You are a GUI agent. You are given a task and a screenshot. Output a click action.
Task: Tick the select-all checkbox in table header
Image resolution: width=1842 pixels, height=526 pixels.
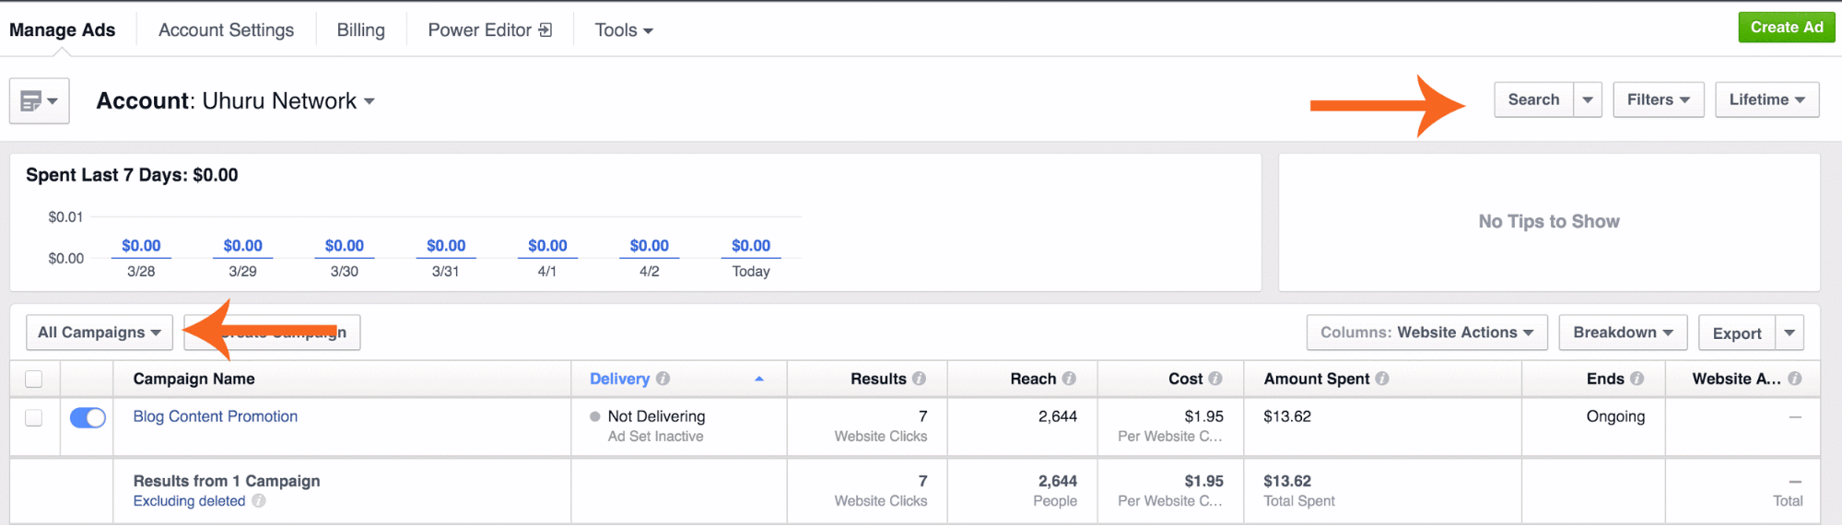click(x=34, y=379)
